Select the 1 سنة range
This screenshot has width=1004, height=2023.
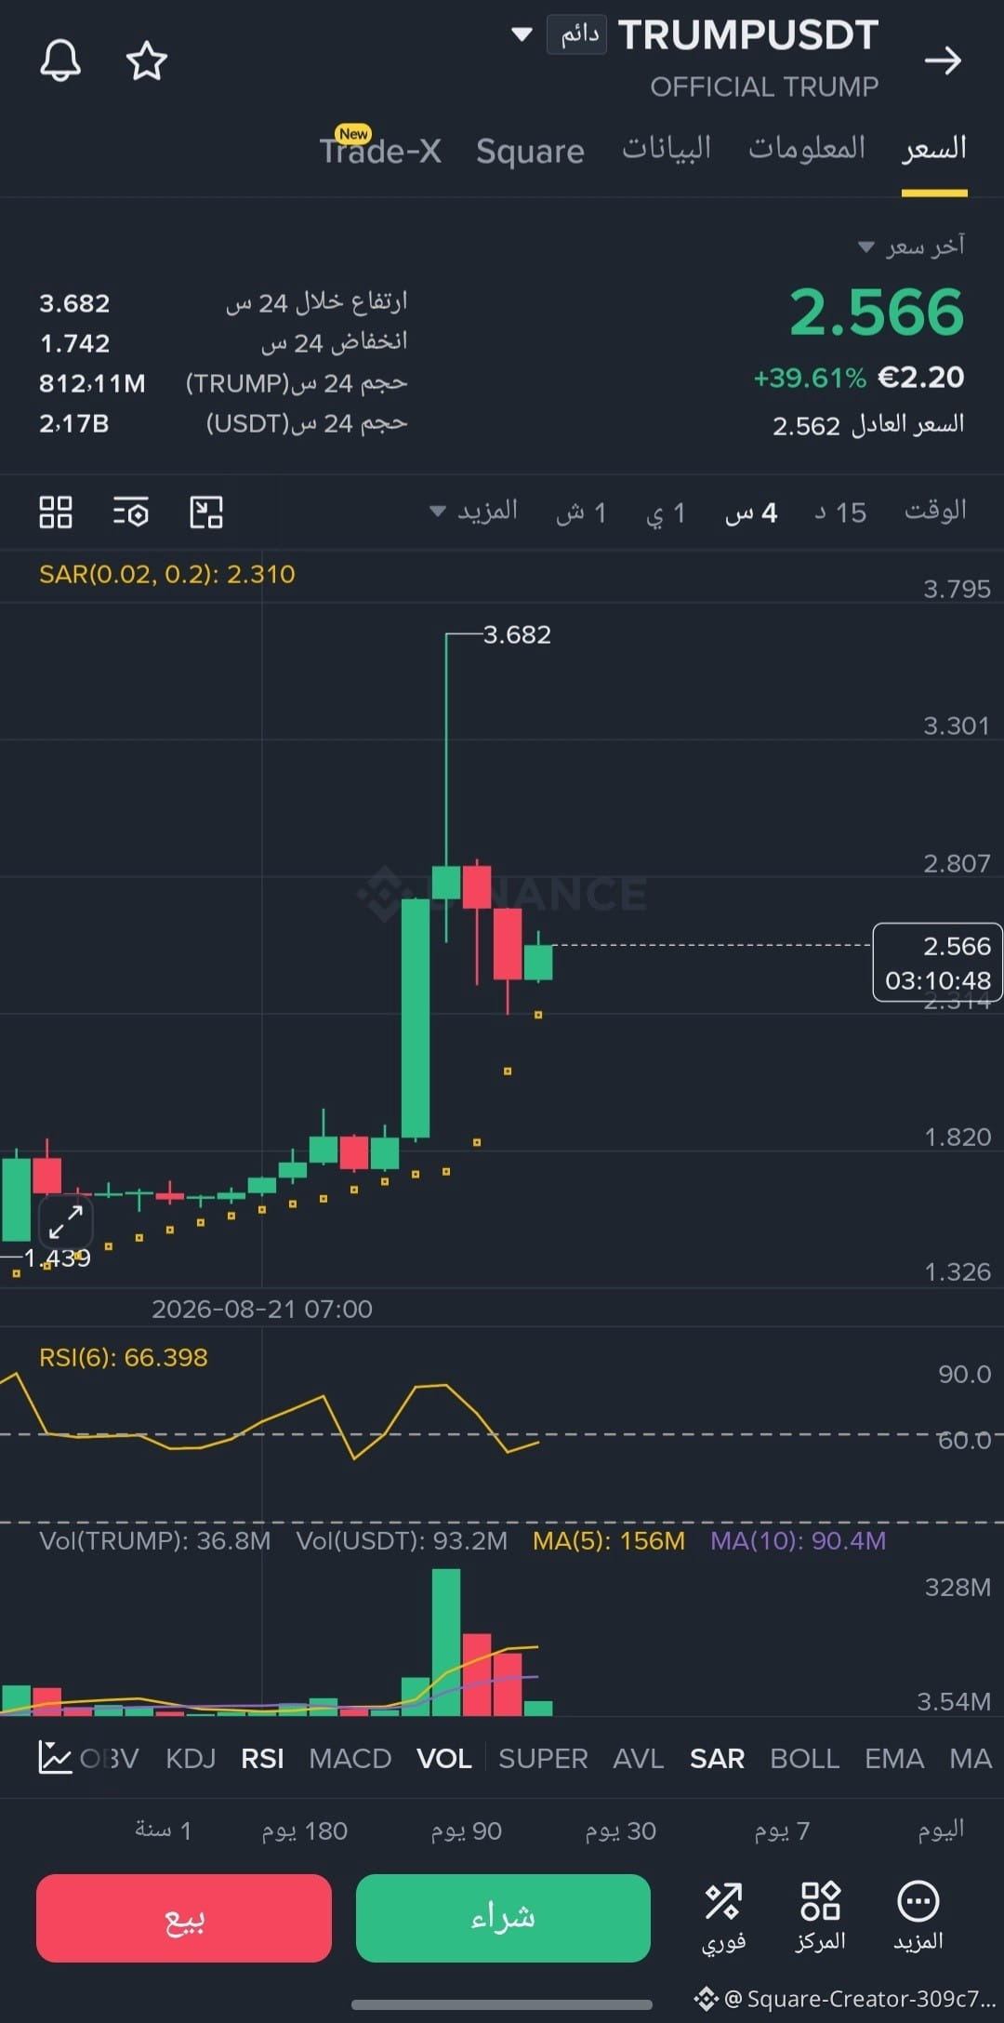coord(163,1830)
